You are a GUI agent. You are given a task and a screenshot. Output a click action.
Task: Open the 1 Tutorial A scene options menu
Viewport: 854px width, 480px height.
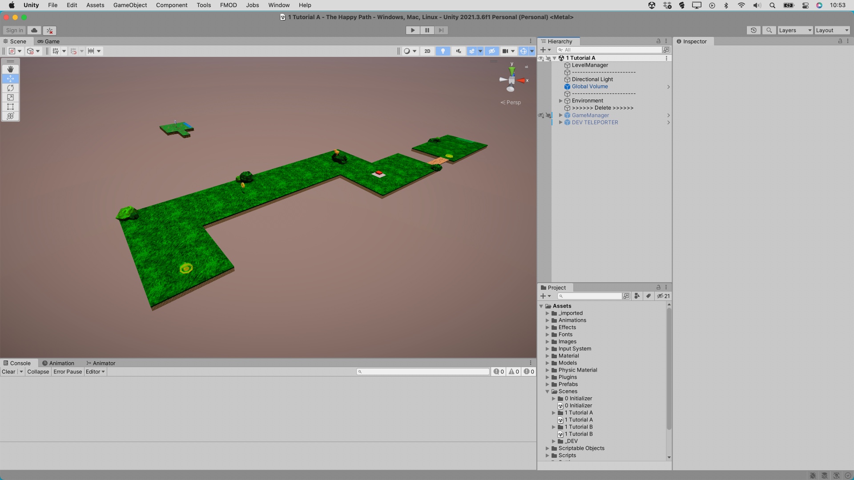(x=666, y=58)
